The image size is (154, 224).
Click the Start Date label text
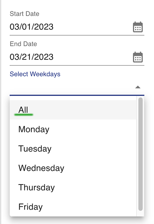click(24, 14)
